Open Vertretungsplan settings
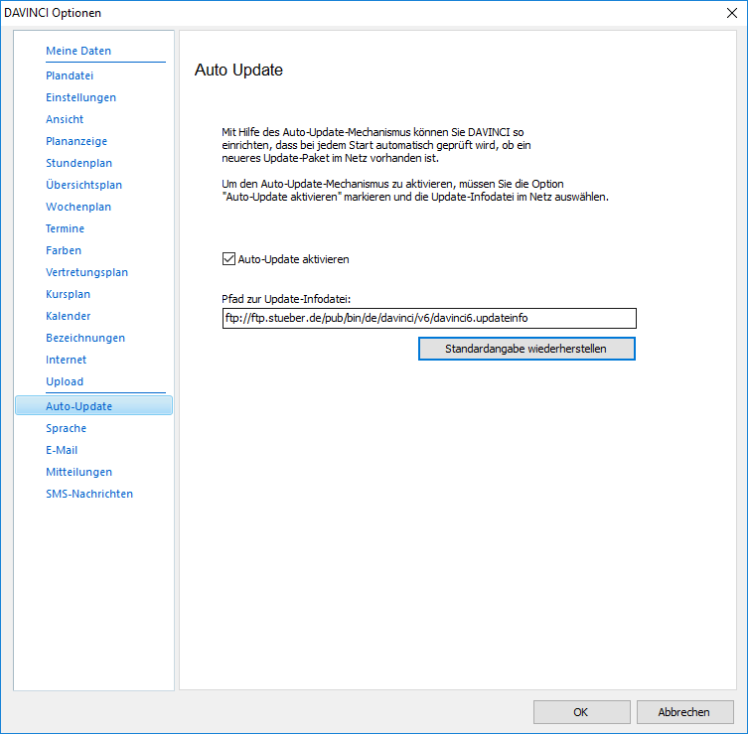Screen dimensions: 748x734 coord(86,272)
